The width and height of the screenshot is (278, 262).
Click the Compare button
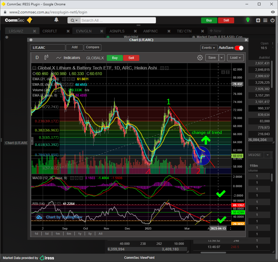pos(92,47)
